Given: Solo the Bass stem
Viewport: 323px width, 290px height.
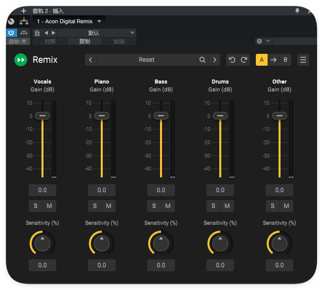Looking at the screenshot, I should pyautogui.click(x=154, y=206).
